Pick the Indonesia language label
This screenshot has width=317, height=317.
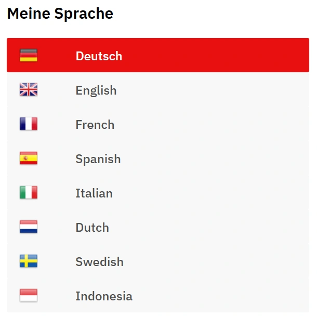(104, 296)
